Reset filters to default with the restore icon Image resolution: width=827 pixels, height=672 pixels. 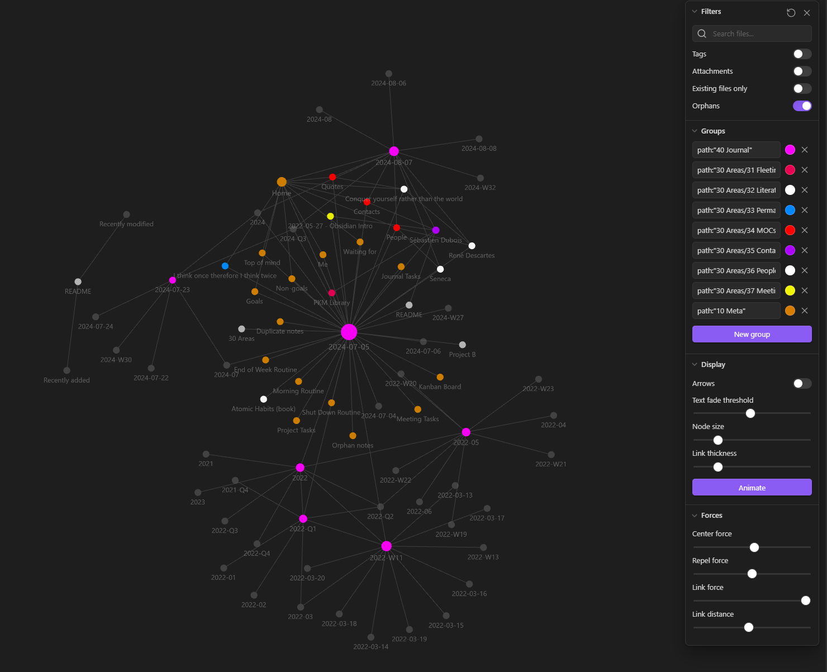[x=791, y=13]
